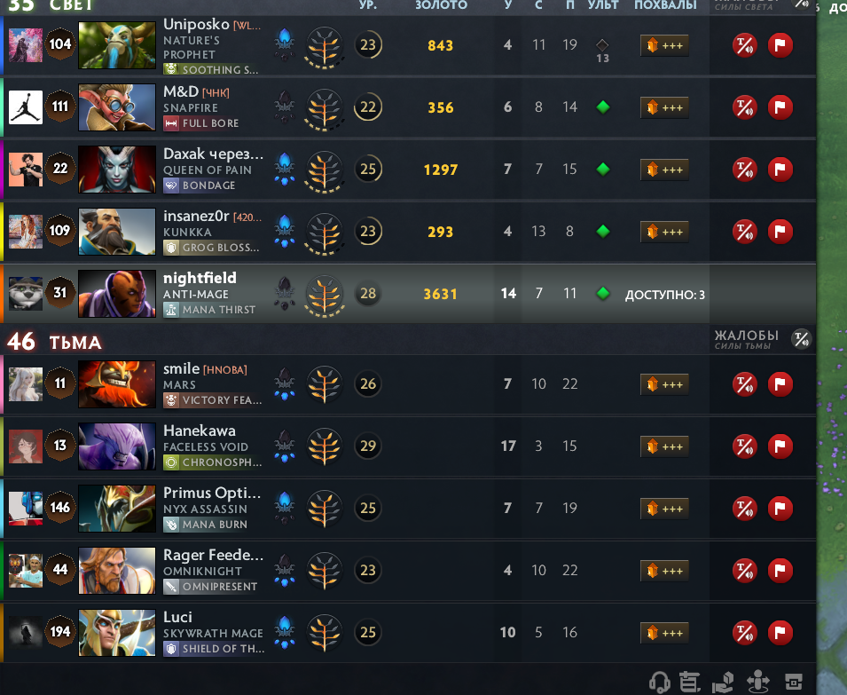847x695 pixels.
Task: Open the treasure chest icon in bottom bar
Action: (x=794, y=682)
